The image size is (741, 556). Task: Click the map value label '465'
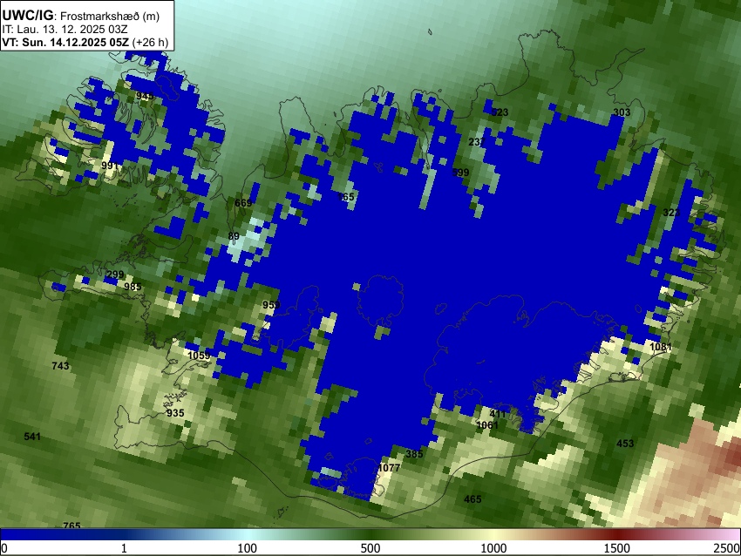[x=472, y=499]
